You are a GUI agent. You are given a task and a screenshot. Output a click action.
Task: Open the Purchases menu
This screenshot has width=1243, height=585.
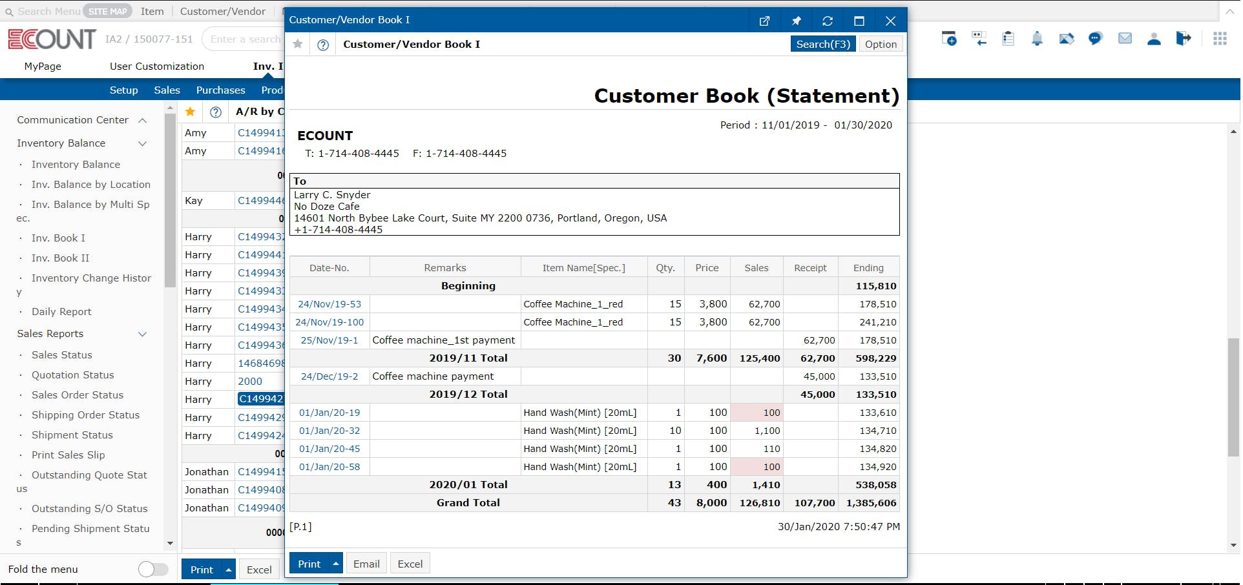pos(220,90)
